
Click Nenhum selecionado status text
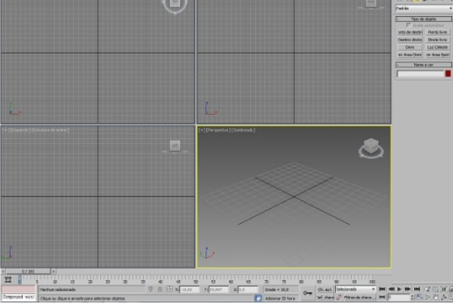coord(57,289)
